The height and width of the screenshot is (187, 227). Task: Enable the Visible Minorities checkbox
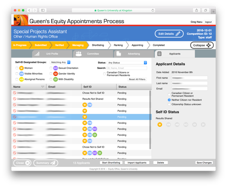point(17,73)
